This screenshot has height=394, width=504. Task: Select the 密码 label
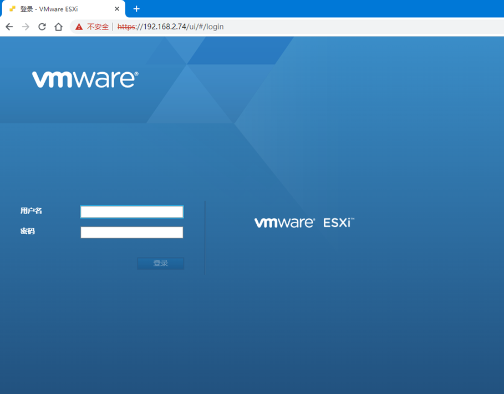click(x=27, y=231)
